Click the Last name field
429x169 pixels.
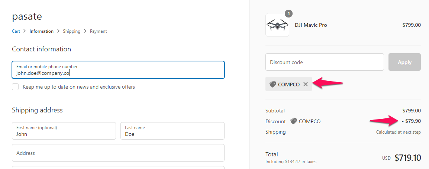click(x=172, y=131)
